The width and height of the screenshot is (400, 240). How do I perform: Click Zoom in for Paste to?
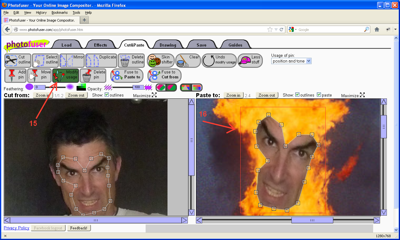(x=233, y=95)
